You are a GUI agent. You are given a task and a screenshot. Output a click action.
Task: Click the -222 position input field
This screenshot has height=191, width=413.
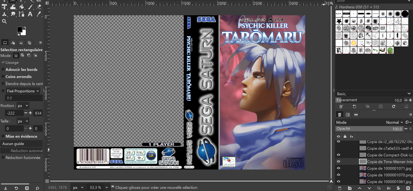pos(14,113)
